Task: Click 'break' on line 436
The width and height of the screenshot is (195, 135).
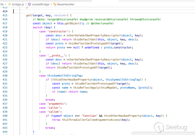Action: pos(50,100)
